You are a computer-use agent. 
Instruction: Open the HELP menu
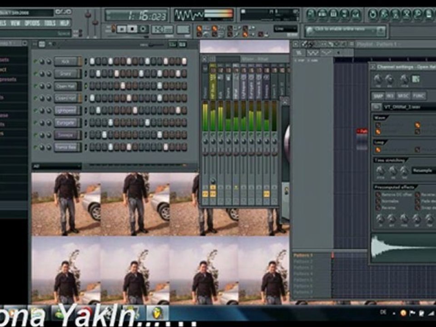[x=65, y=23]
